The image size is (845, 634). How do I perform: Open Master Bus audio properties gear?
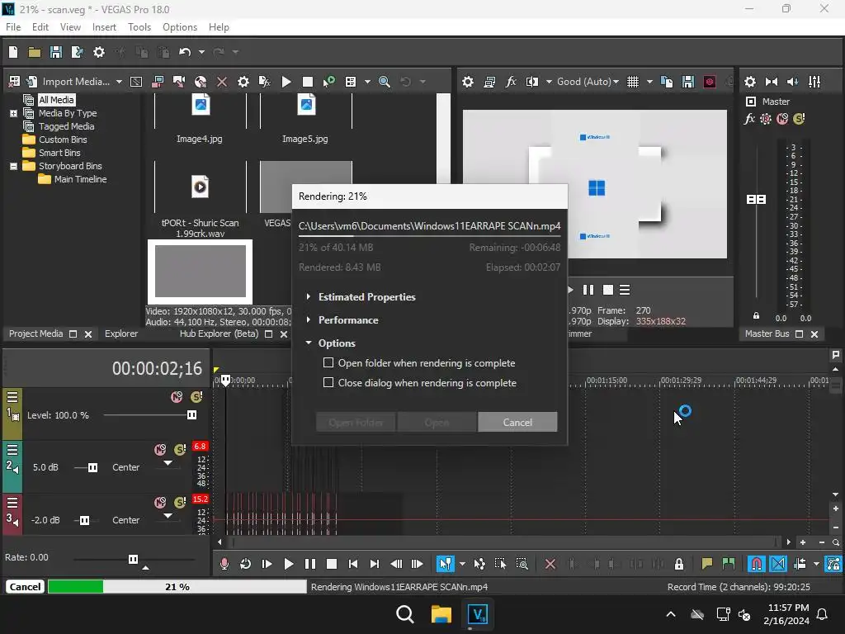[x=749, y=82]
